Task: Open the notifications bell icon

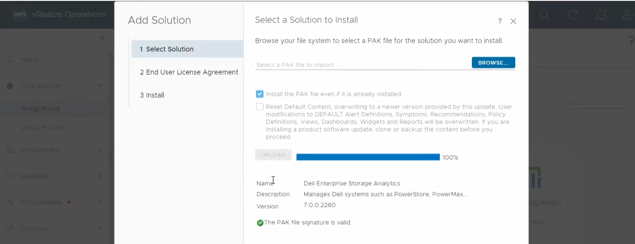Action: [x=601, y=15]
